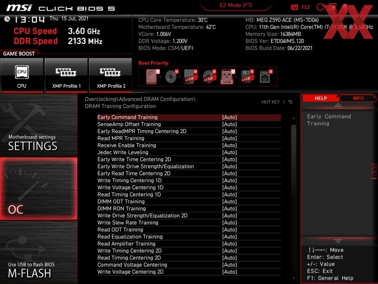Image resolution: width=378 pixels, height=284 pixels.
Task: Switch to the HELP tab
Action: [x=321, y=98]
